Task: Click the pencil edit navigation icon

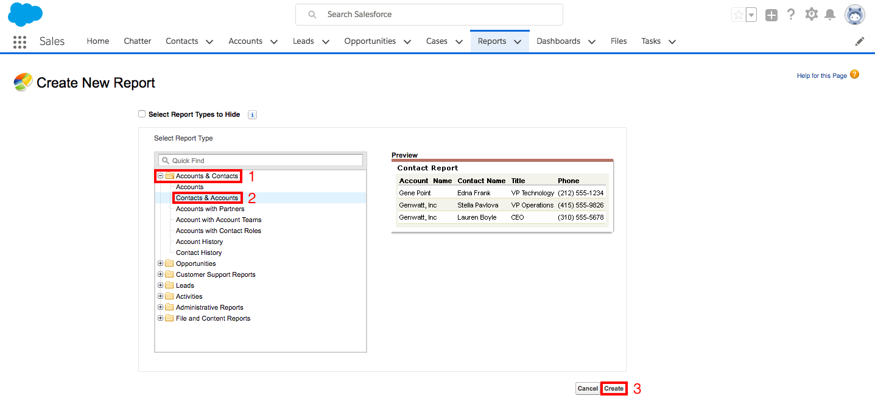Action: tap(860, 41)
